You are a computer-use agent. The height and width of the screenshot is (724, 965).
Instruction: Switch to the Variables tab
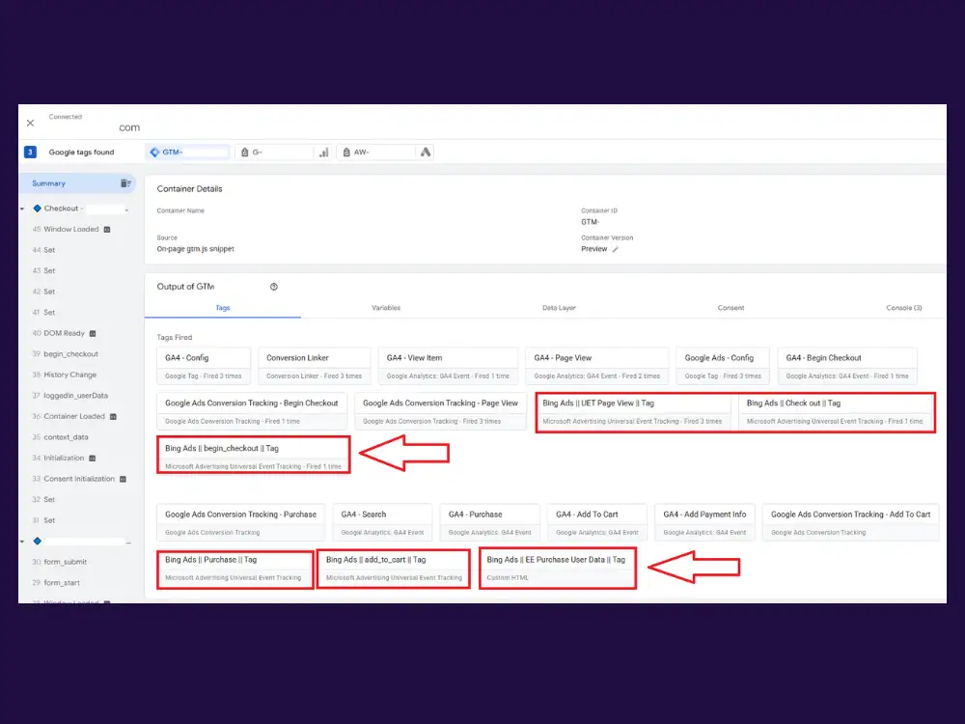click(386, 308)
